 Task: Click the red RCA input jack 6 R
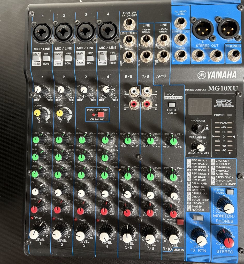pos(134,105)
